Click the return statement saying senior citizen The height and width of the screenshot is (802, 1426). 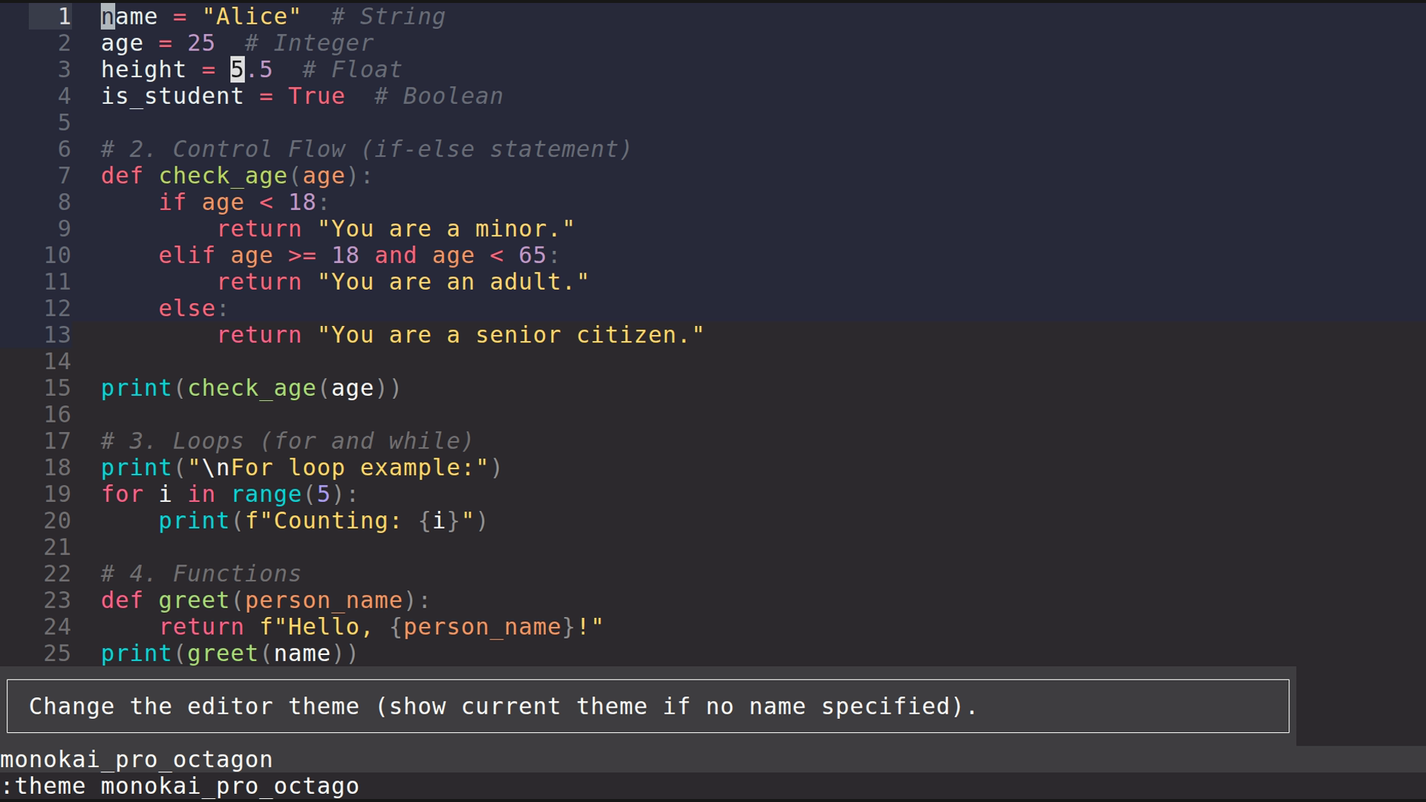(460, 334)
